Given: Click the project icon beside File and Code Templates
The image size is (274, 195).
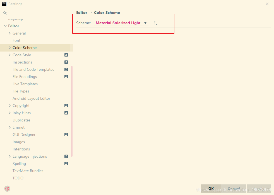Looking at the screenshot, I should [66, 69].
